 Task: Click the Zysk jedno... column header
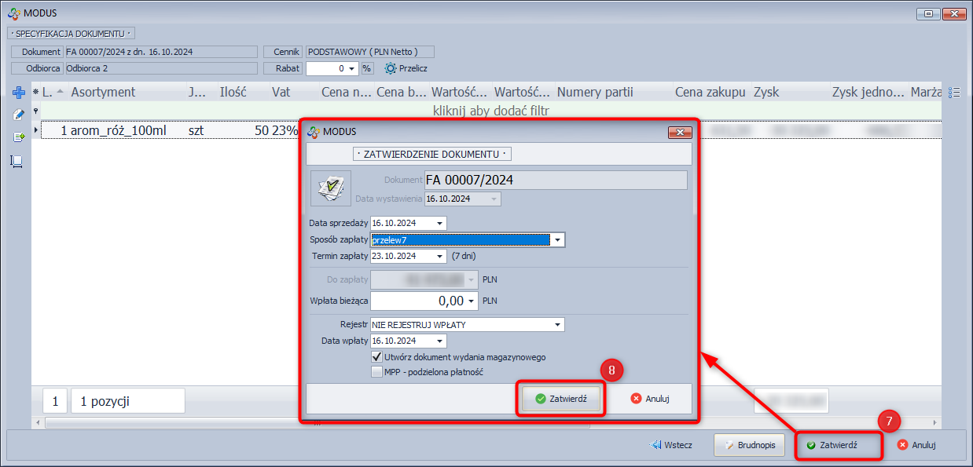[868, 93]
